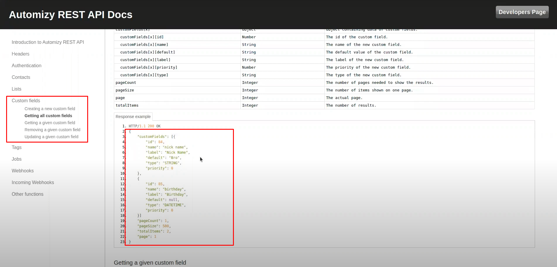Screen dimensions: 557x267
Task: Click the '"name": "nick name"' code line
Action: [167, 147]
